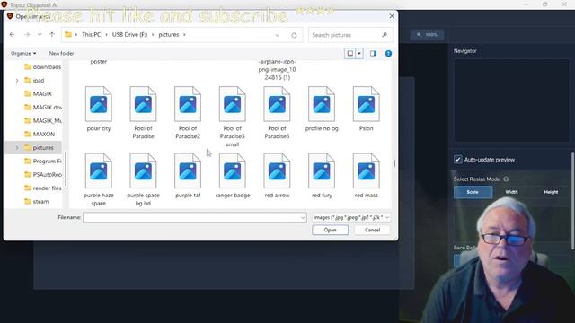
Task: Click Select Resize Mode help icon
Action: [x=506, y=179]
